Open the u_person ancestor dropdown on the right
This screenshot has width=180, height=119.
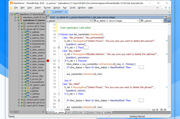pyautogui.click(x=162, y=21)
